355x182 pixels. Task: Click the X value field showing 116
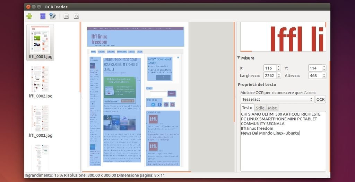pyautogui.click(x=270, y=68)
